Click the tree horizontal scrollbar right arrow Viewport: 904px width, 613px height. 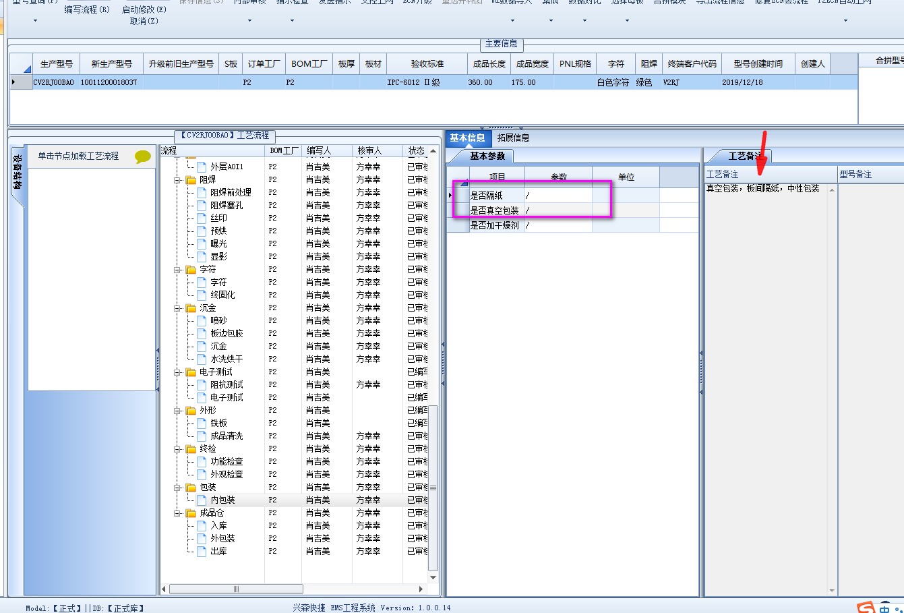tap(421, 589)
